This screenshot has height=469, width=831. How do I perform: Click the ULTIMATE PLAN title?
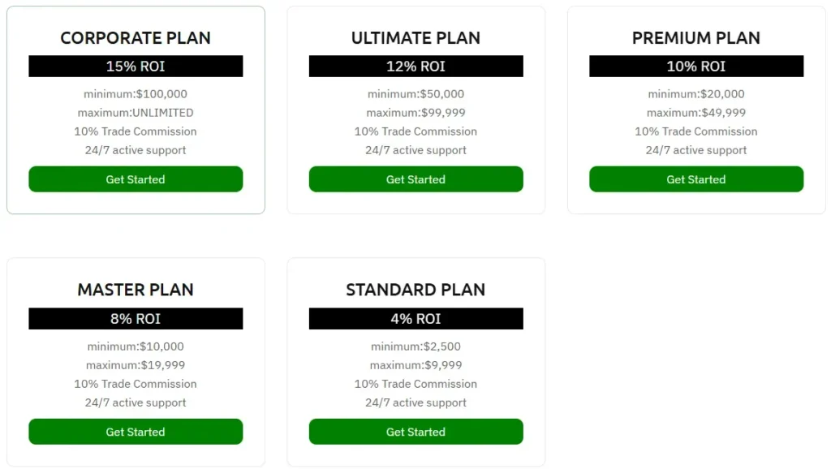[415, 38]
